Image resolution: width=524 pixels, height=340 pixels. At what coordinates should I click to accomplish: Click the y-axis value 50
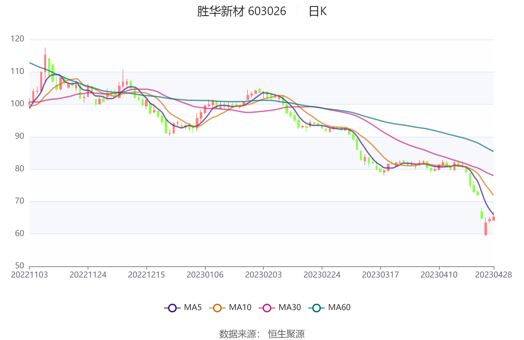[x=19, y=266]
